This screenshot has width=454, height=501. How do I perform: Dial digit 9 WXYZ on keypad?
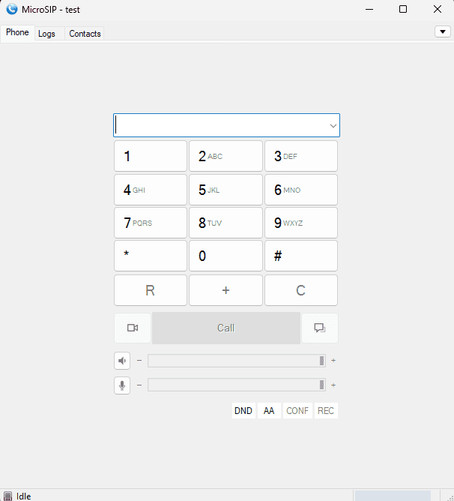[301, 223]
